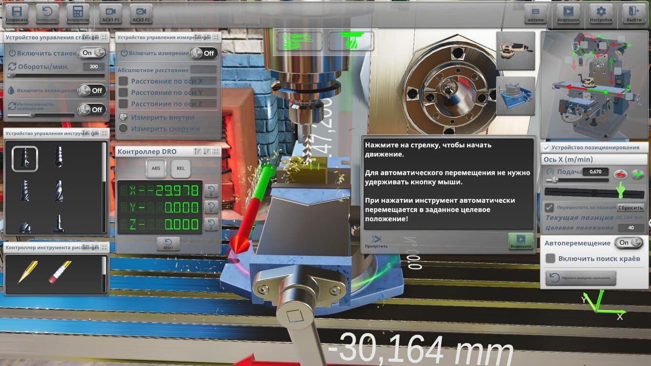Open Настройки gear settings
The image size is (651, 366).
pos(601,14)
